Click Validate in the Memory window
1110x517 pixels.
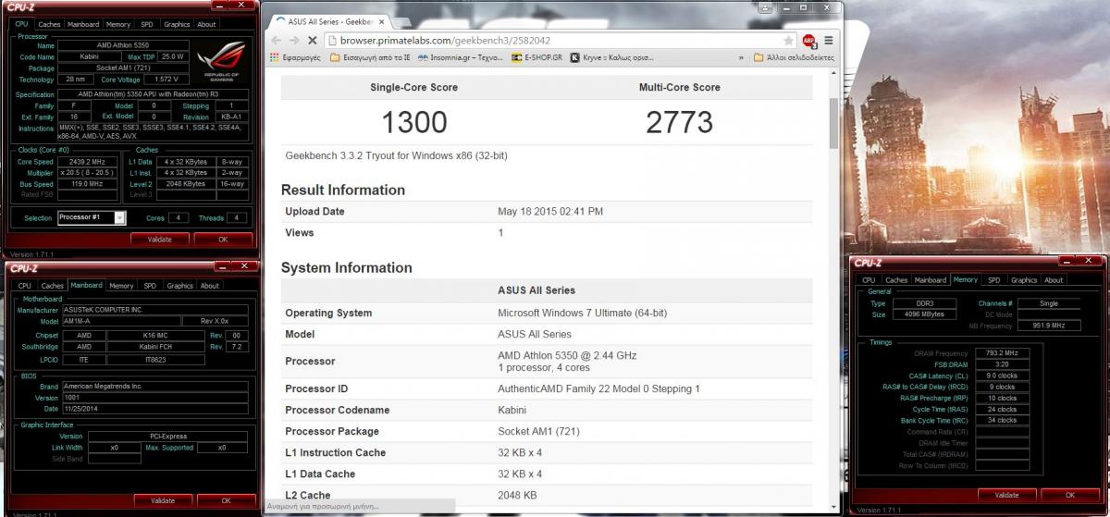point(1006,495)
